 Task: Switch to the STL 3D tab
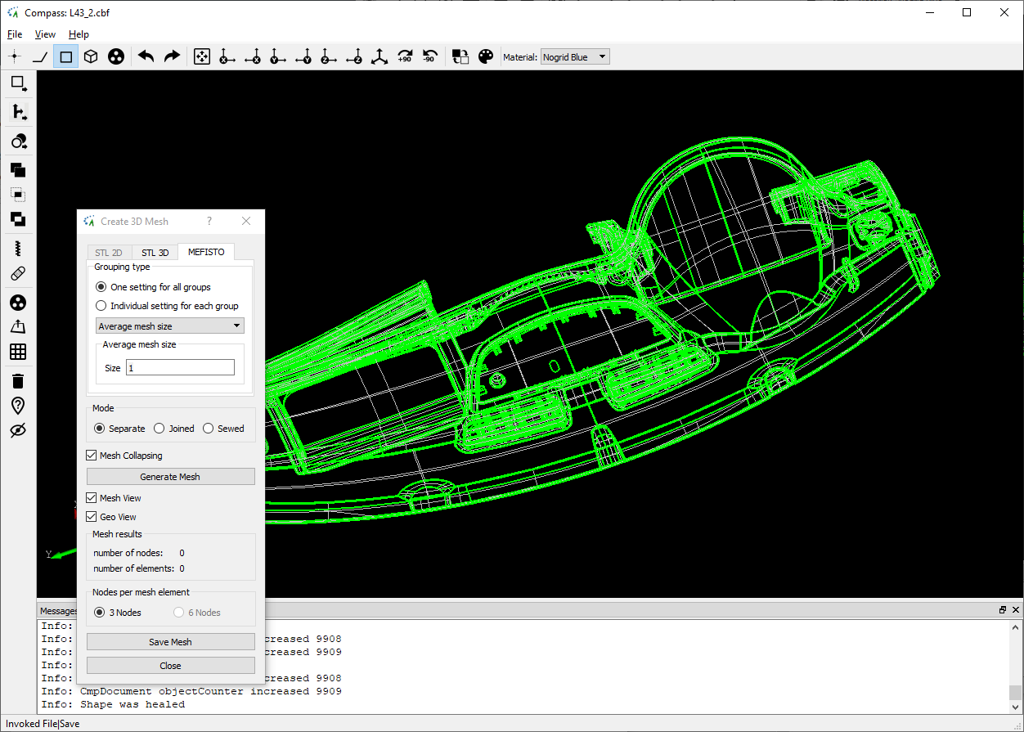155,253
